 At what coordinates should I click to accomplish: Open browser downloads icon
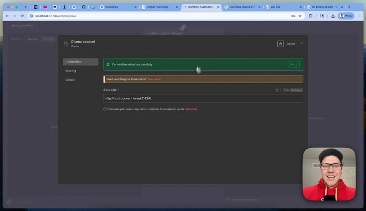pyautogui.click(x=333, y=16)
